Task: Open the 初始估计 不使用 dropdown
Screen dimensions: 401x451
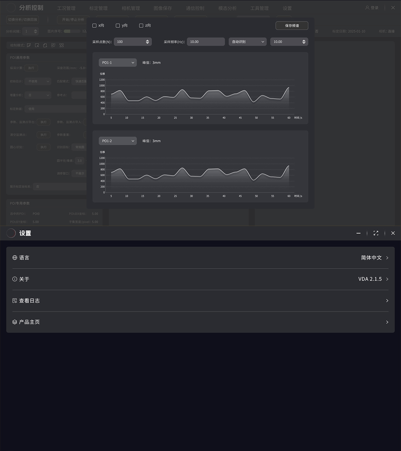Action: click(x=38, y=82)
